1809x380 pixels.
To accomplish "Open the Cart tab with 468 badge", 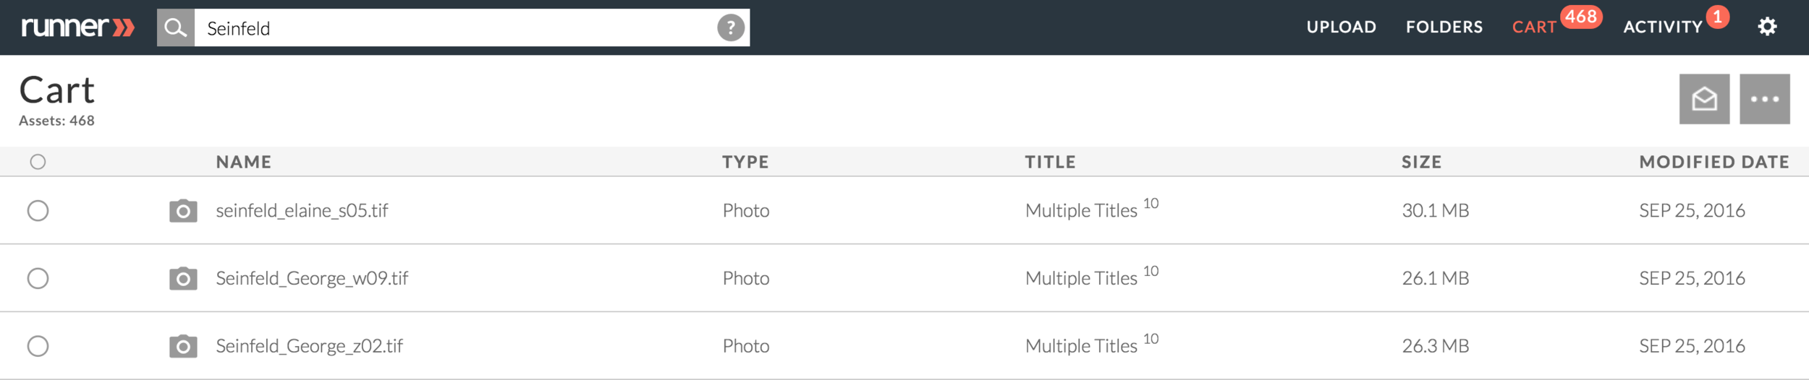I will coord(1556,23).
